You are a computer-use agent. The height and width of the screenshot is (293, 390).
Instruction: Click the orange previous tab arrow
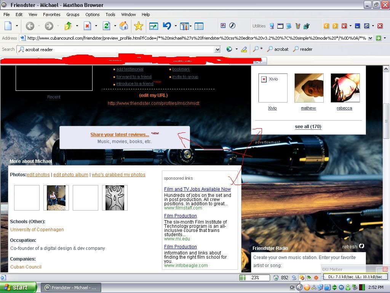(326, 26)
